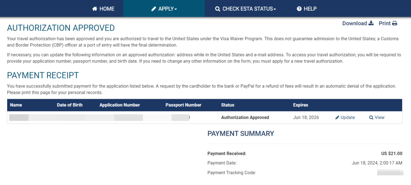Click the printer icon
The width and height of the screenshot is (411, 185).
[395, 23]
